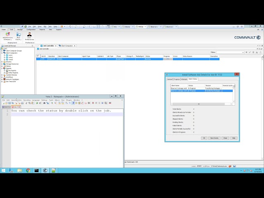Click Notepad++ Print toolbar icon

tap(22, 103)
